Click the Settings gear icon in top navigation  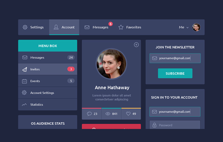(x=25, y=27)
